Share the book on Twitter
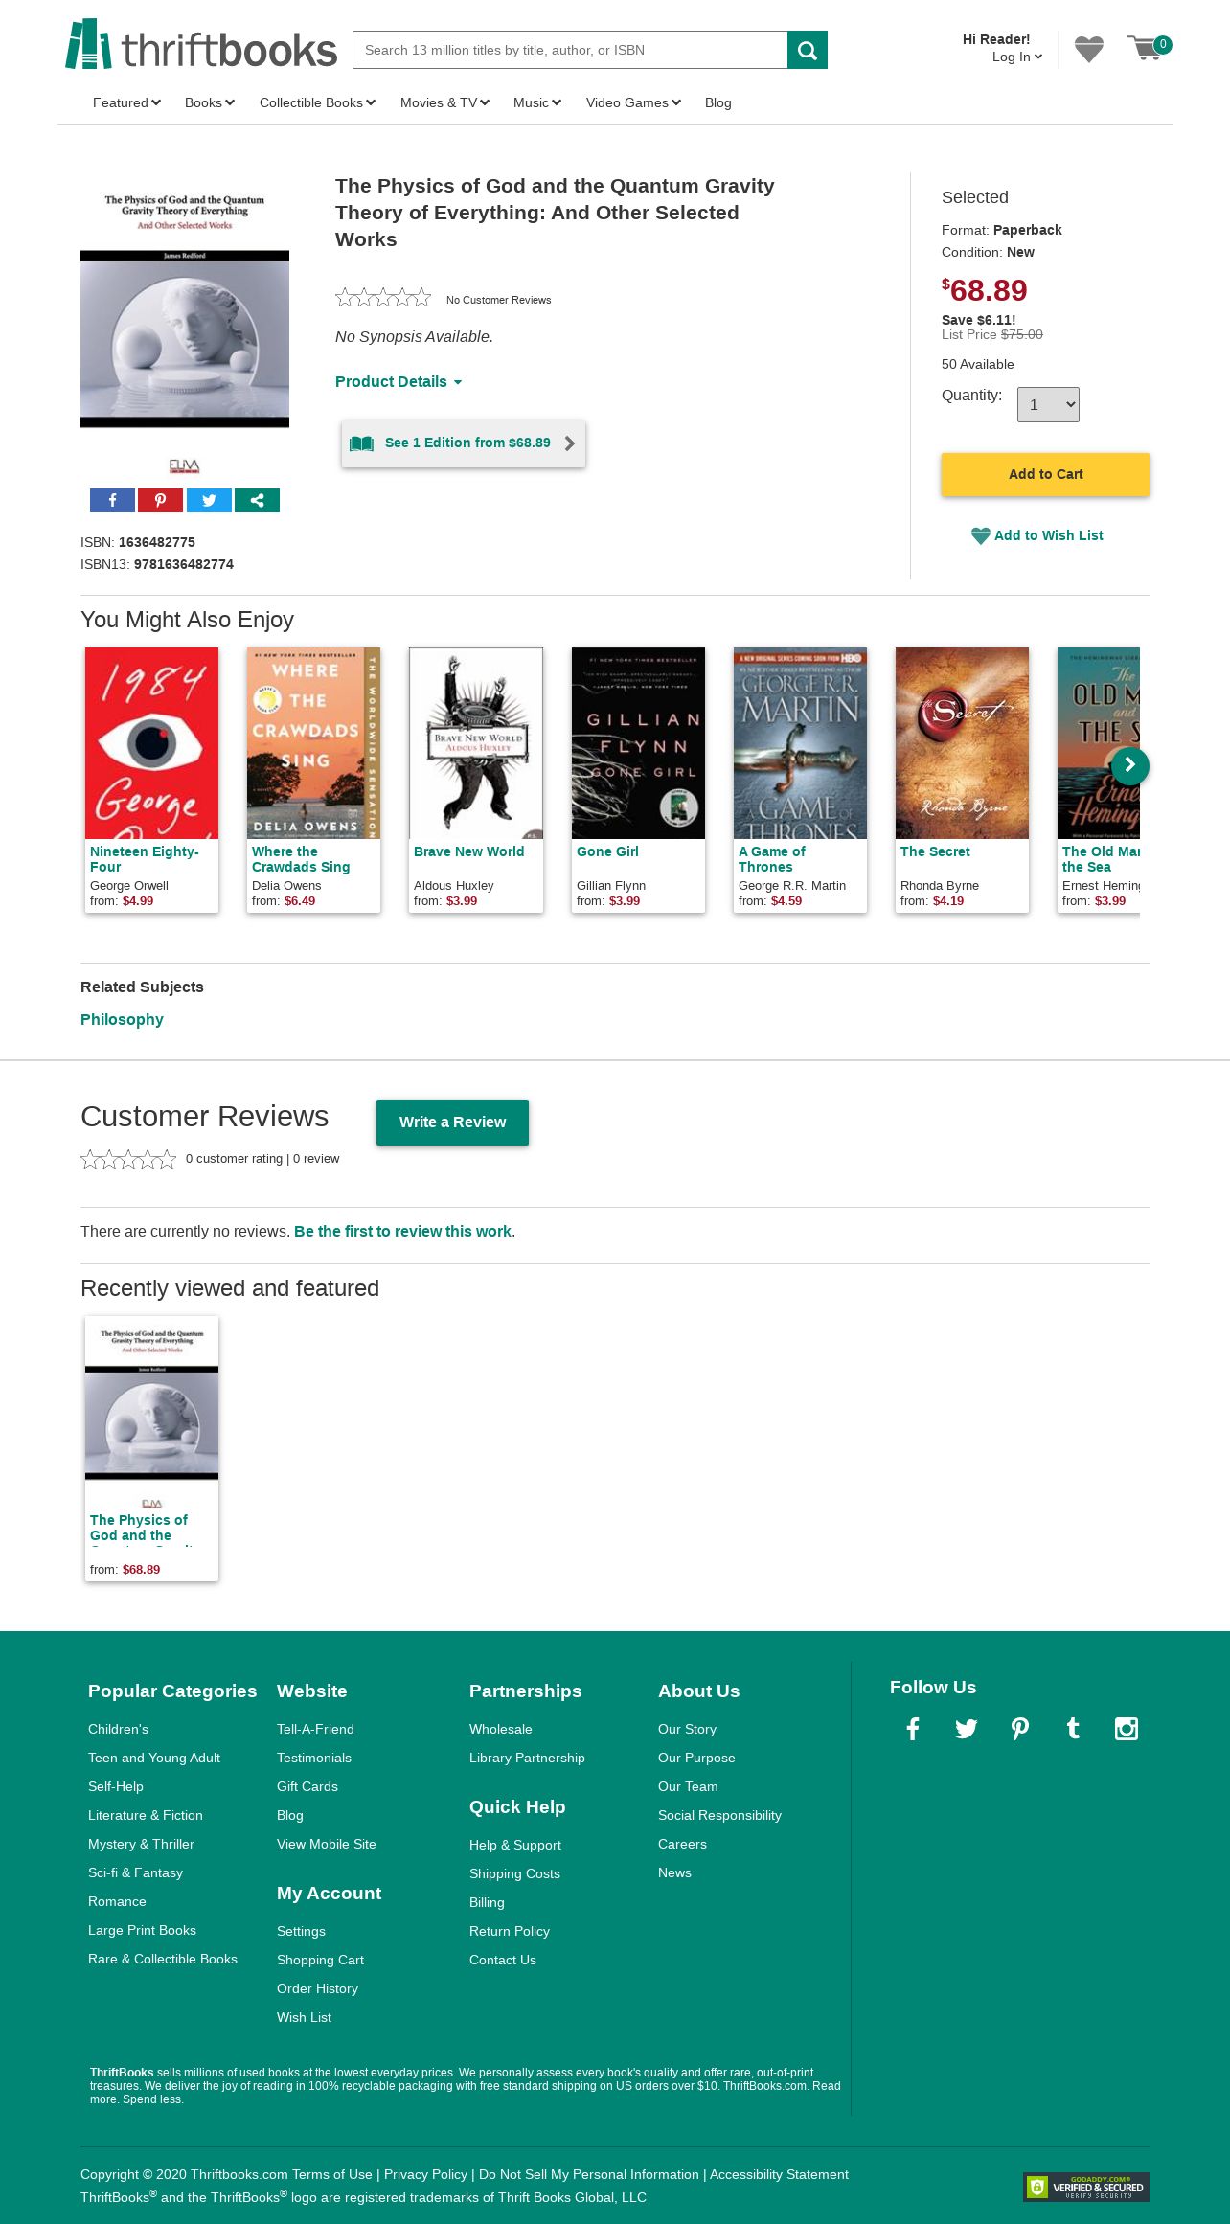The height and width of the screenshot is (2224, 1230). (209, 500)
